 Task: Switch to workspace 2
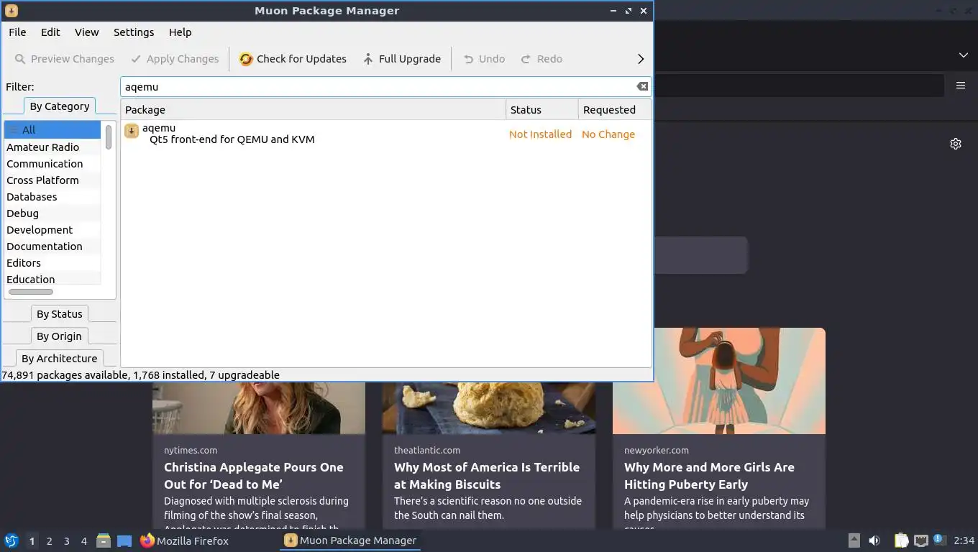click(x=49, y=541)
